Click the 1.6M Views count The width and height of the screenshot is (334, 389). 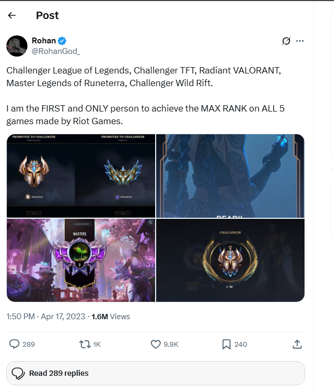click(x=111, y=317)
